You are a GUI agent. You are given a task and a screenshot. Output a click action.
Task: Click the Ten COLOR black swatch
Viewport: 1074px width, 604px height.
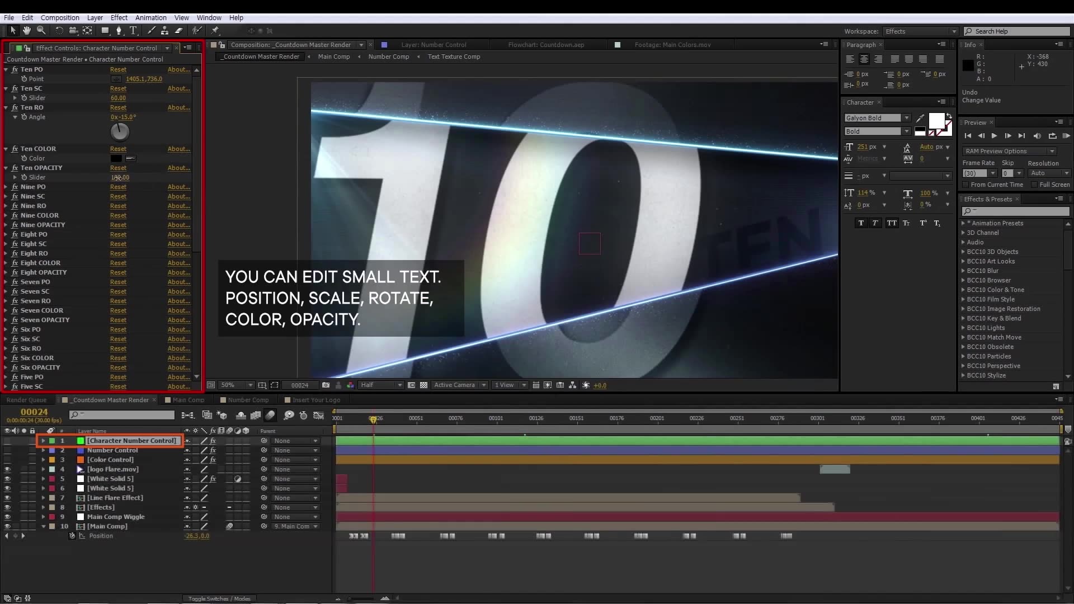pos(116,158)
